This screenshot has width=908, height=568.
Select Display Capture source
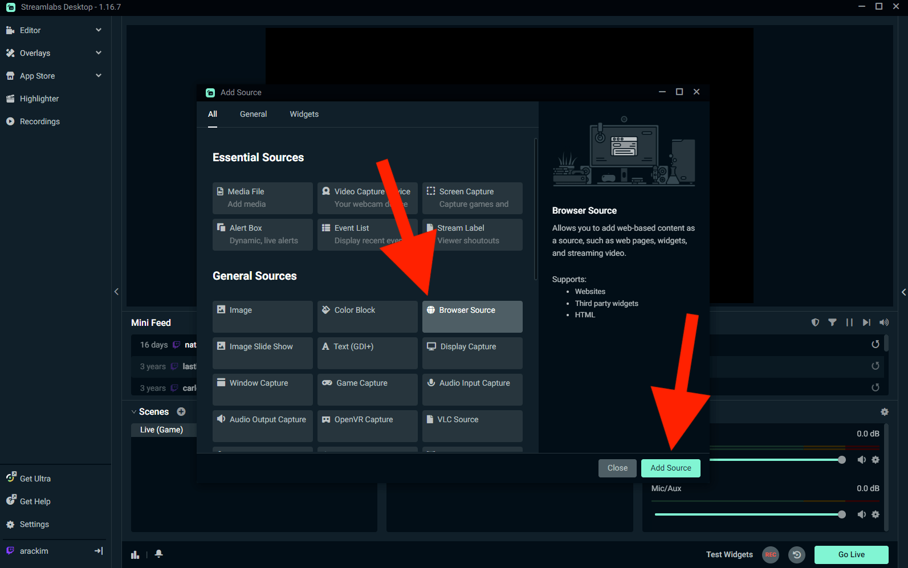tap(473, 353)
